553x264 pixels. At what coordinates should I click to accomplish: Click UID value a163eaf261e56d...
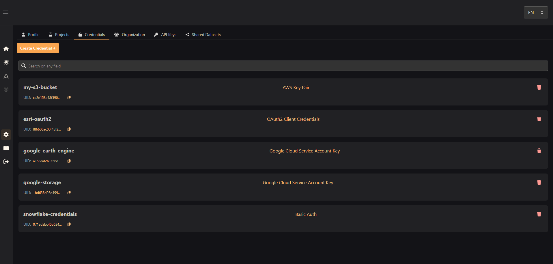click(x=47, y=161)
